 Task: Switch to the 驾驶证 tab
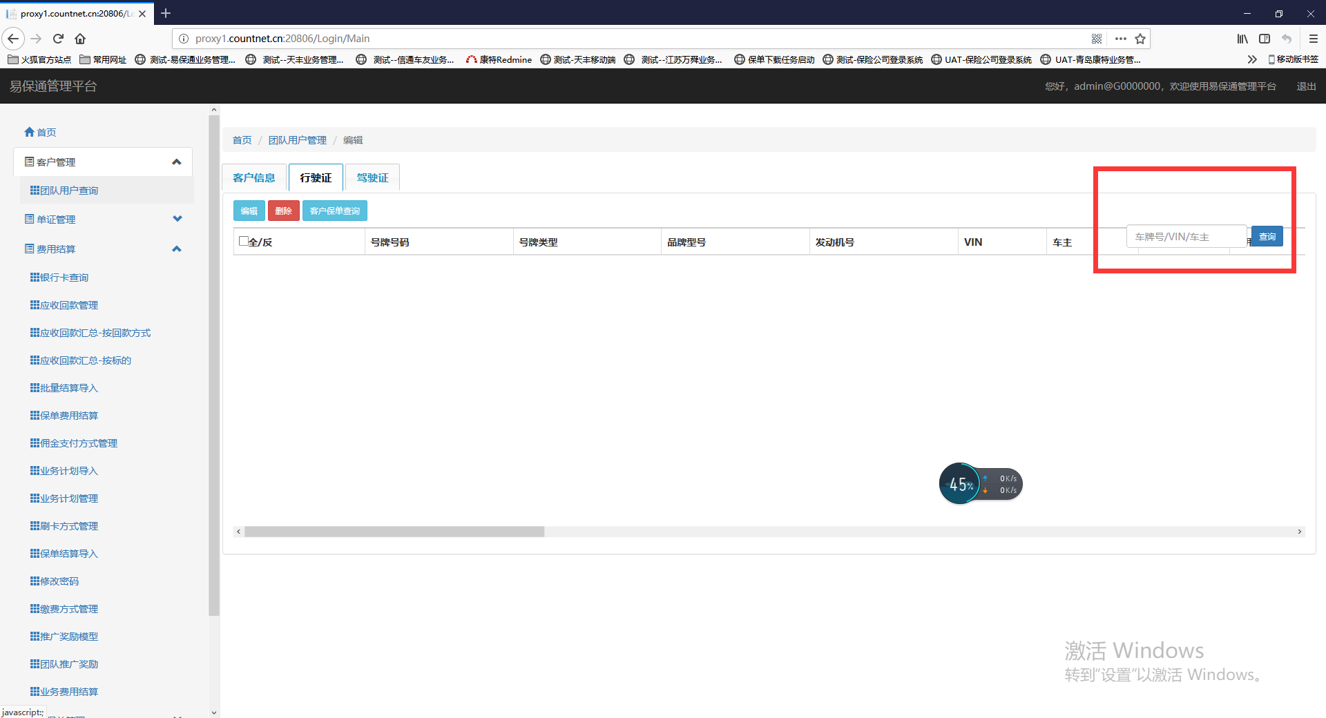coord(372,177)
